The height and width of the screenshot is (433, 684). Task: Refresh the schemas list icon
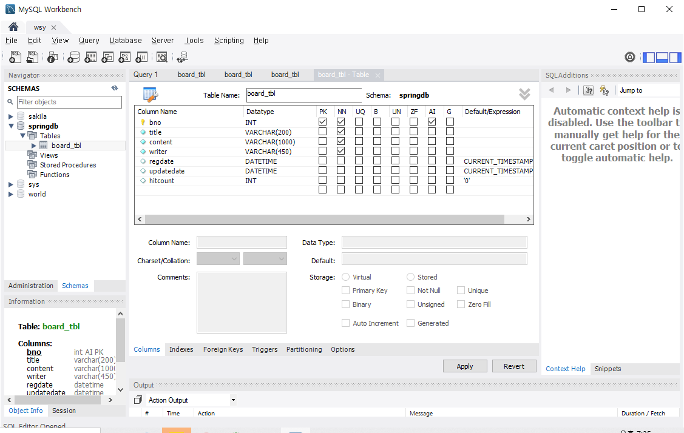pyautogui.click(x=115, y=88)
